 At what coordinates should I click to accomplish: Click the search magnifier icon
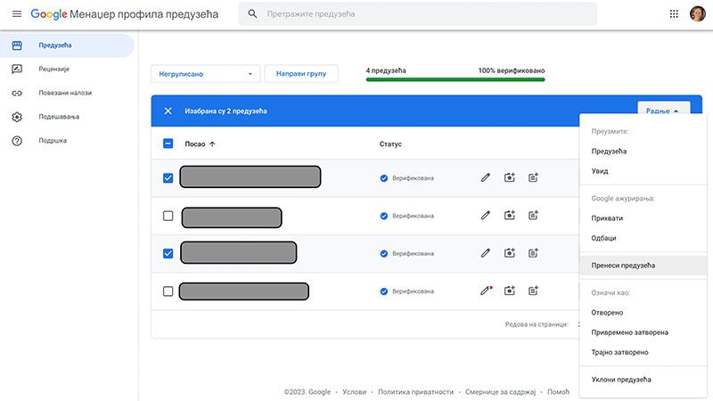click(x=252, y=14)
